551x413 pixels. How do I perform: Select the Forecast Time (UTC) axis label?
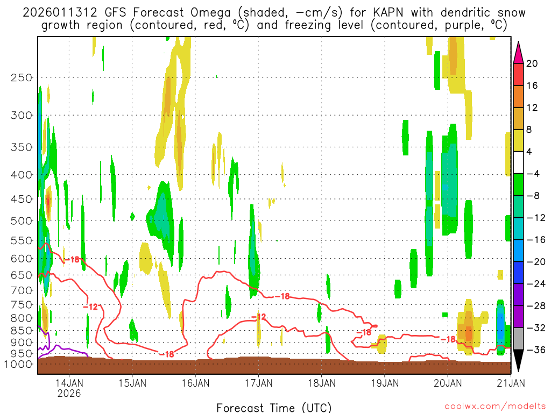coord(274,408)
